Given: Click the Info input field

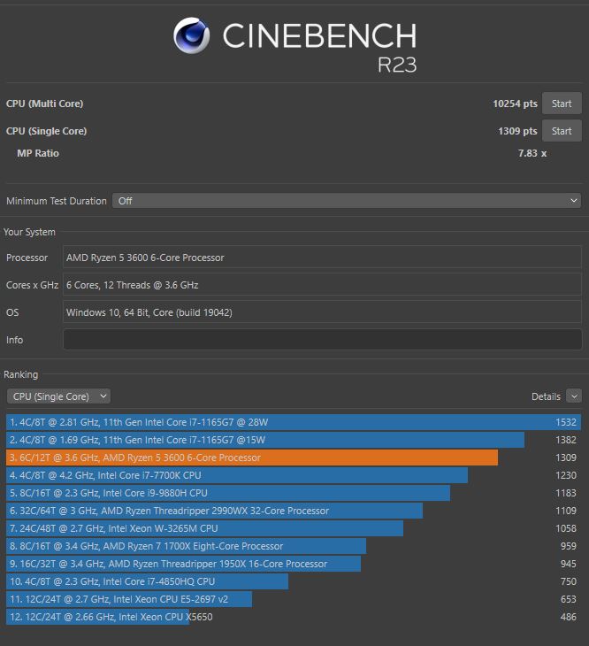Looking at the screenshot, I should coord(322,340).
